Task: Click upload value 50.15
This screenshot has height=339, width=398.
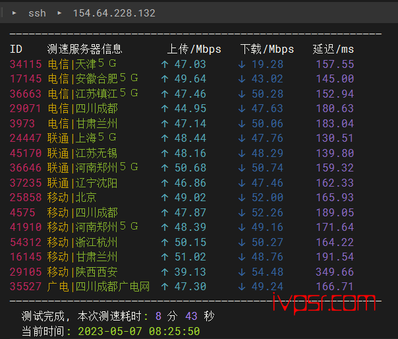Action: [190, 243]
